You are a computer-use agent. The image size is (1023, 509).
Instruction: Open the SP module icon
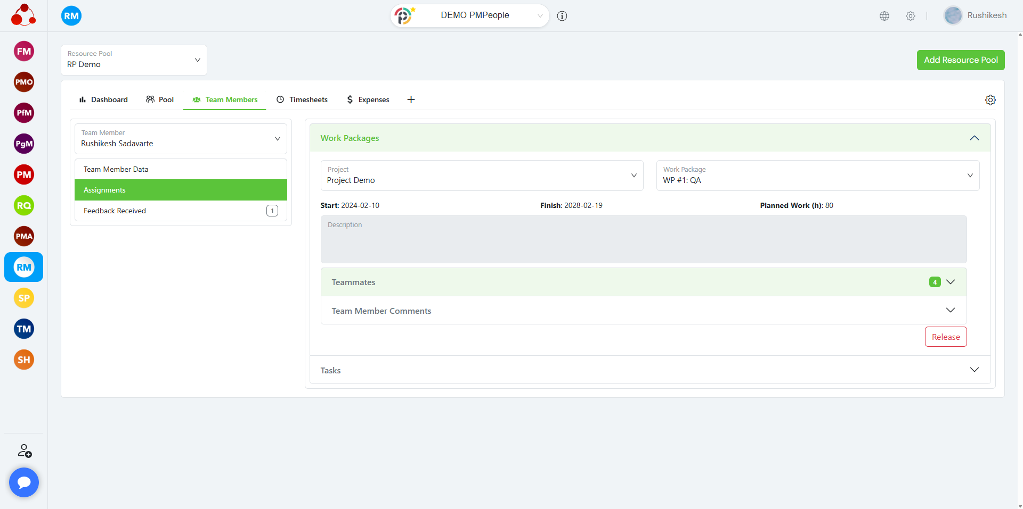click(24, 298)
